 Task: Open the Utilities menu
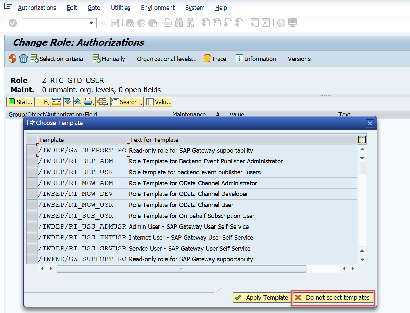coord(121,7)
